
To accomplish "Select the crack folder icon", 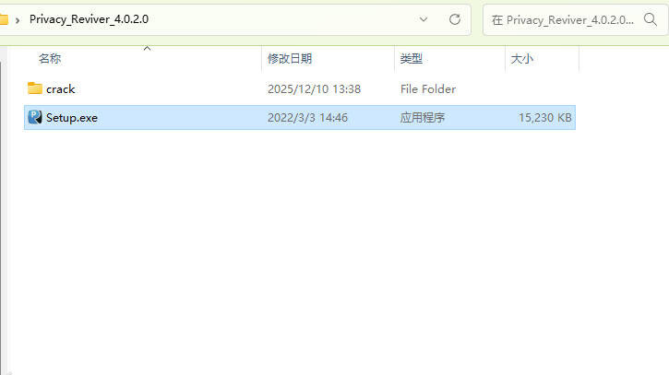I will coord(34,88).
